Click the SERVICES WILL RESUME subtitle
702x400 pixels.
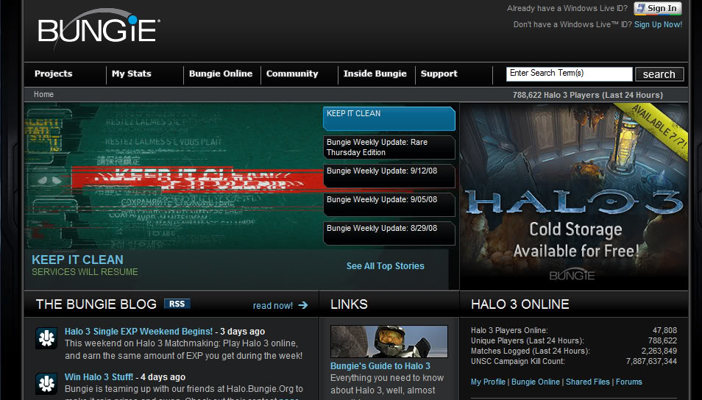[85, 272]
